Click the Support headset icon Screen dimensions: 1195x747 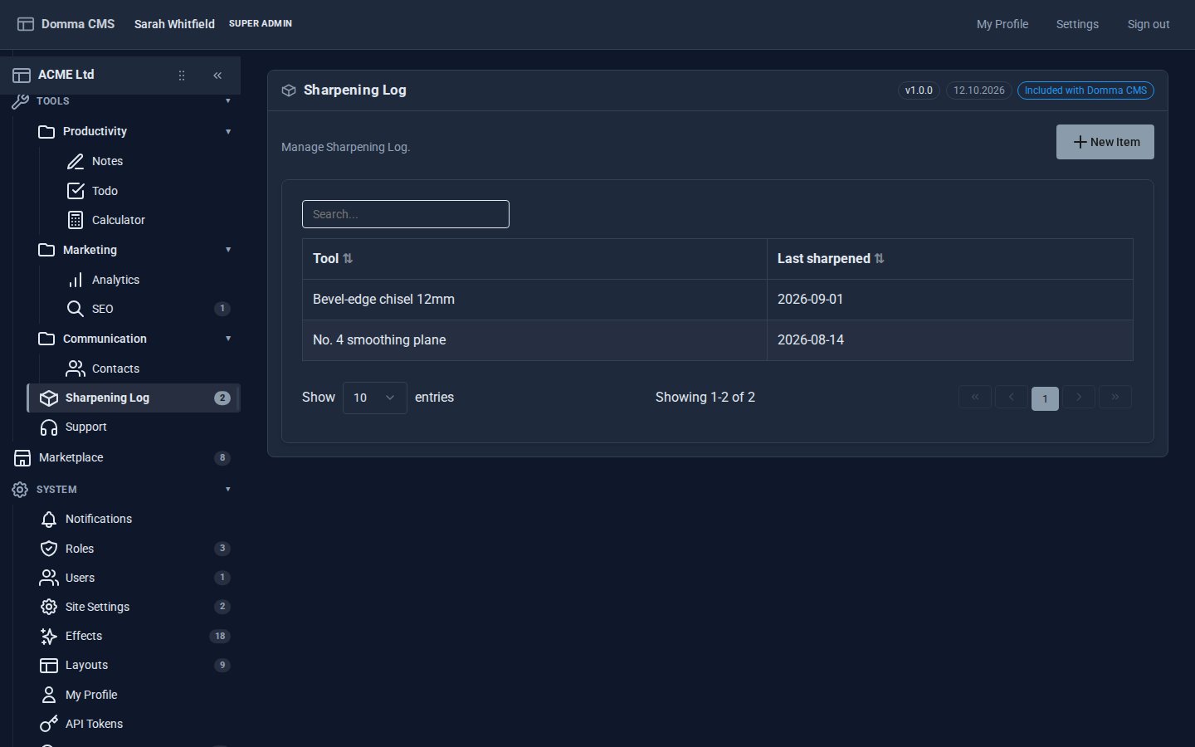pyautogui.click(x=49, y=427)
